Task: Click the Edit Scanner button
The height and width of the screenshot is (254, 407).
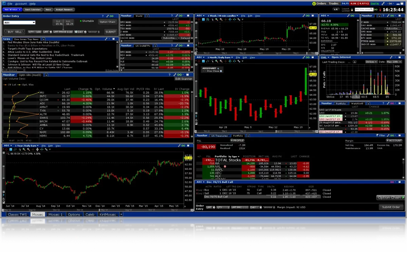Action: tap(183, 79)
